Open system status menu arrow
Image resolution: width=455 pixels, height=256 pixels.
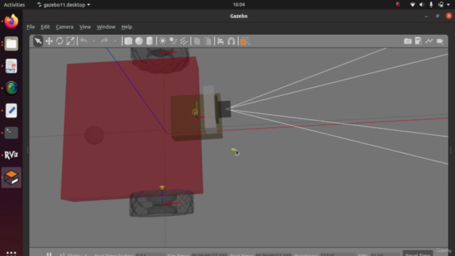(x=449, y=5)
